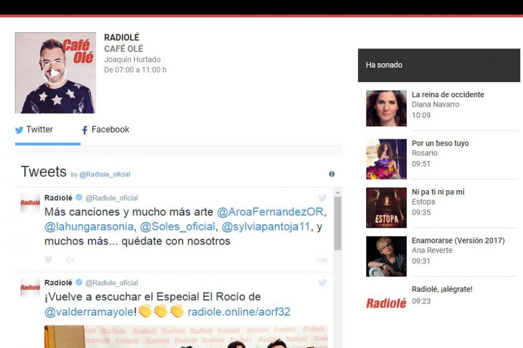Like the first tweet with heart icon

48,260
